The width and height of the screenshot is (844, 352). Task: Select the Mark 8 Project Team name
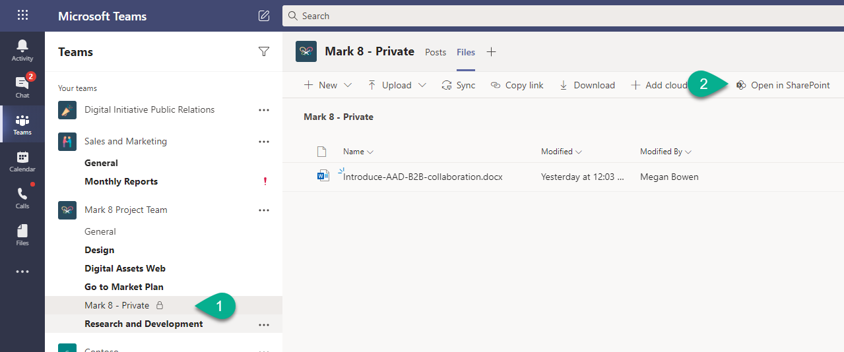pyautogui.click(x=125, y=210)
